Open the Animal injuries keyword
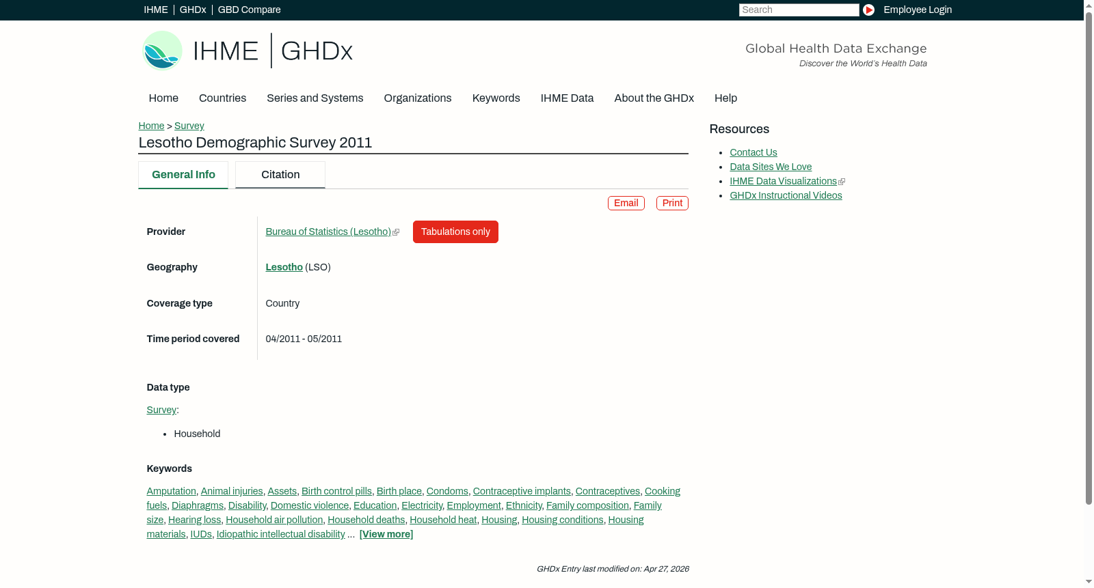1094x588 pixels. click(x=232, y=491)
